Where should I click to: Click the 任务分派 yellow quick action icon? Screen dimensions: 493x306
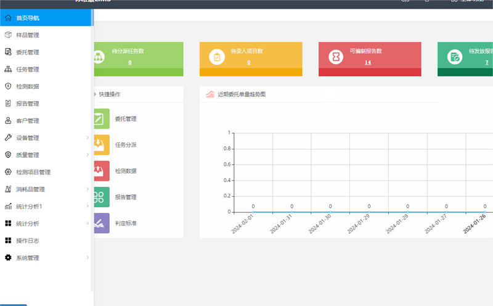click(101, 145)
